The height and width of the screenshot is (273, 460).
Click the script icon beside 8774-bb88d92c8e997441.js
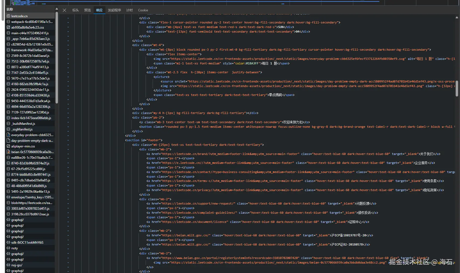click(x=8, y=175)
